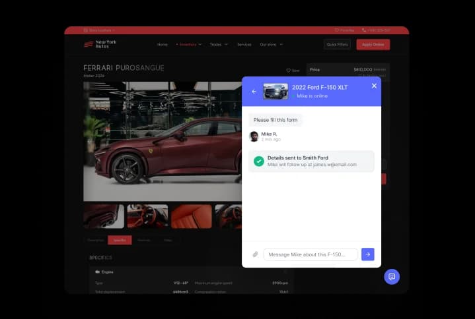Close the Ford F-150 chat panel
The image size is (475, 319).
pos(374,86)
